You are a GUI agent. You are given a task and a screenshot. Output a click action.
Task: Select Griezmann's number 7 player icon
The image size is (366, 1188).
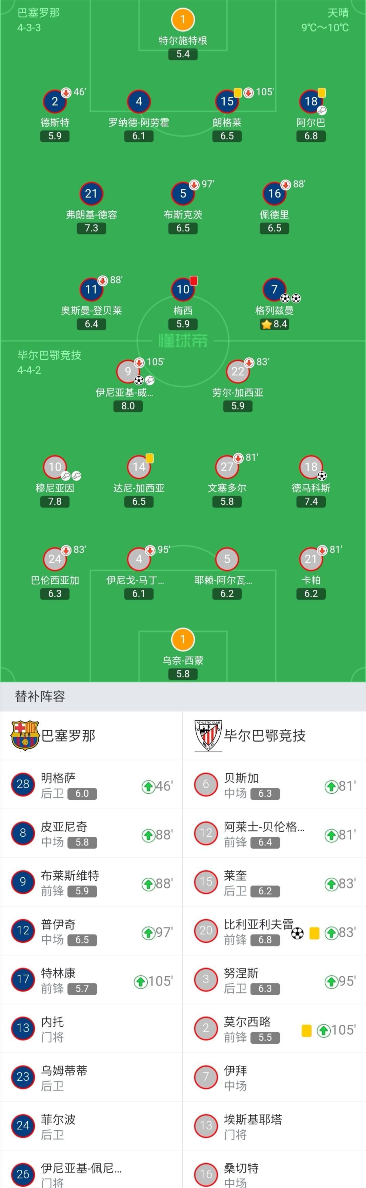(x=274, y=289)
